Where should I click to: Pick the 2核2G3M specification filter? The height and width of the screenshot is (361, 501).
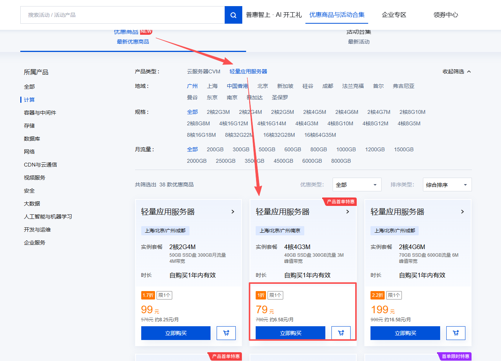click(x=218, y=112)
